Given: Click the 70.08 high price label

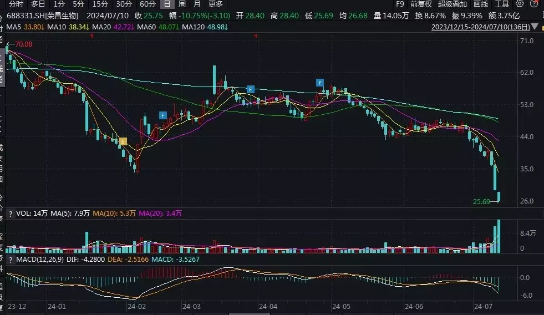Looking at the screenshot, I should pyautogui.click(x=24, y=44).
